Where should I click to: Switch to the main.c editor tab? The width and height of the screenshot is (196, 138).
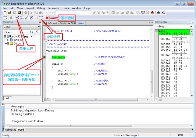[x=81, y=23]
